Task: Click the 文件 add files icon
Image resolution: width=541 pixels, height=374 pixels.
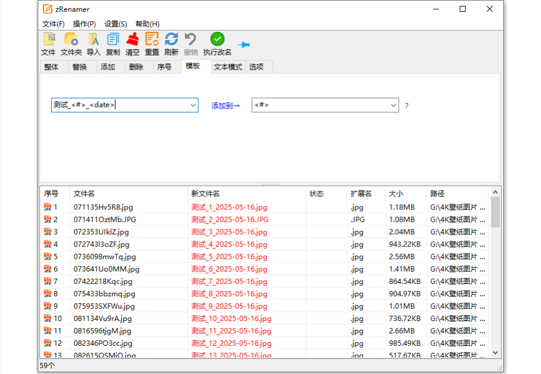Action: [48, 39]
